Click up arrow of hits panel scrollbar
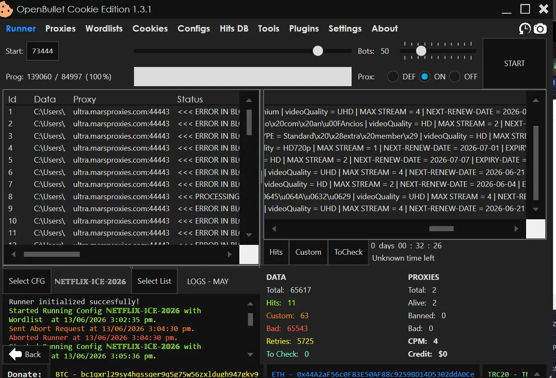 (536, 100)
